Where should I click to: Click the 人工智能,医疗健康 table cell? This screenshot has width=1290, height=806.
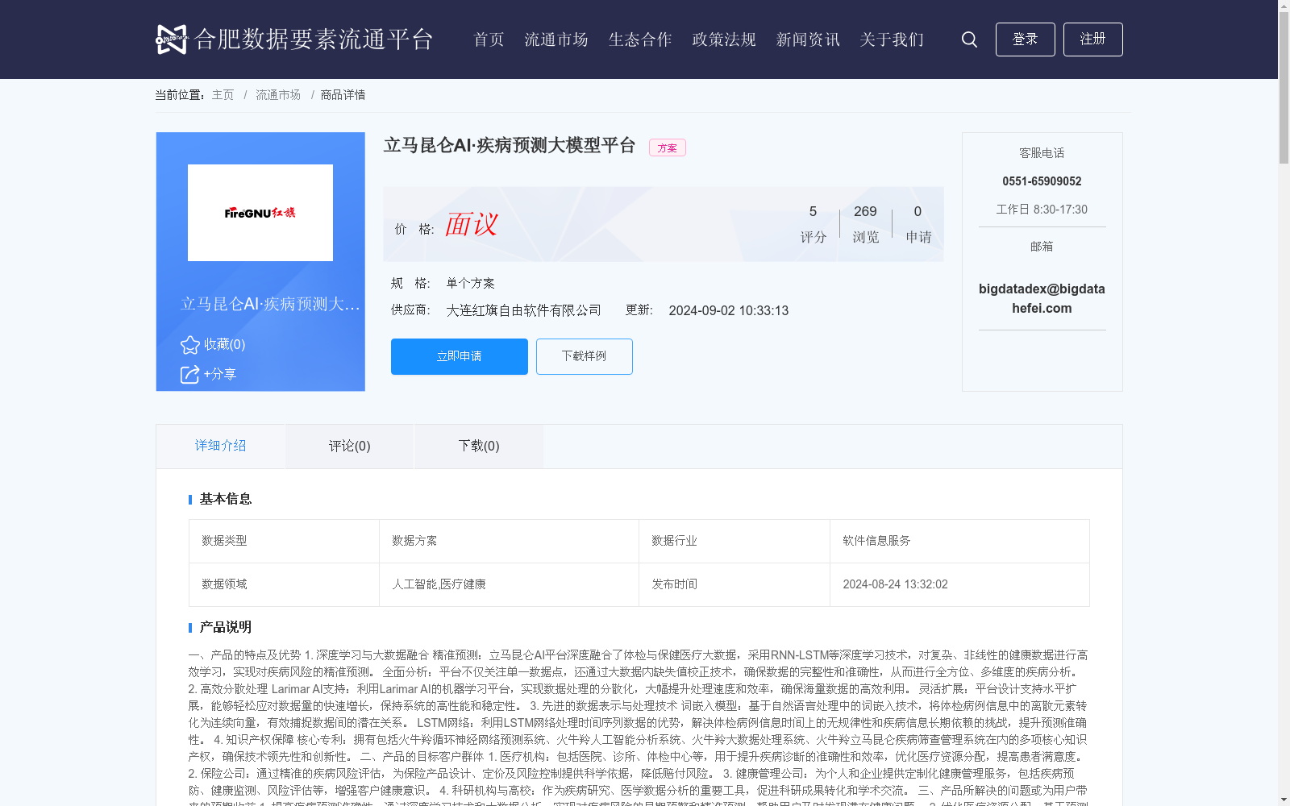[509, 584]
